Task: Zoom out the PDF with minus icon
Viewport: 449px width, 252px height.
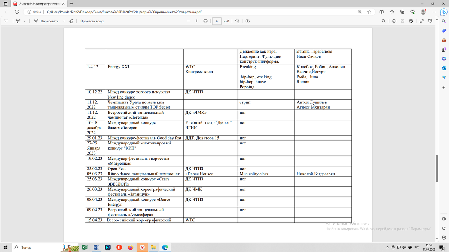Action: click(188, 21)
